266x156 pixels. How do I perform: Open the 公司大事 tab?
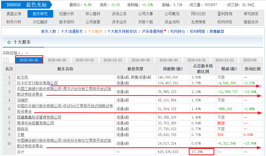(146, 14)
